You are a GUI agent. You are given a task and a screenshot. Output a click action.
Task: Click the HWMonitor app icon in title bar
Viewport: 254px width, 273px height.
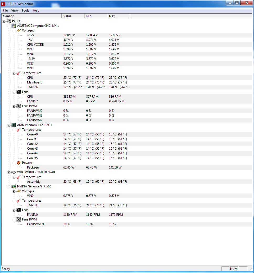click(x=3, y=4)
